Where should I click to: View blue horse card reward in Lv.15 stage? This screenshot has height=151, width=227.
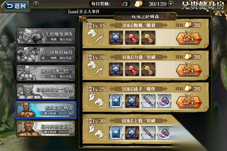click(116, 38)
